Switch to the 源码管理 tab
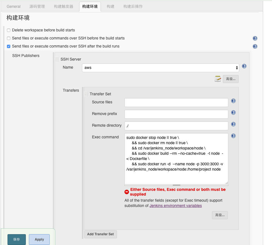This screenshot has height=245, width=272. [x=37, y=6]
